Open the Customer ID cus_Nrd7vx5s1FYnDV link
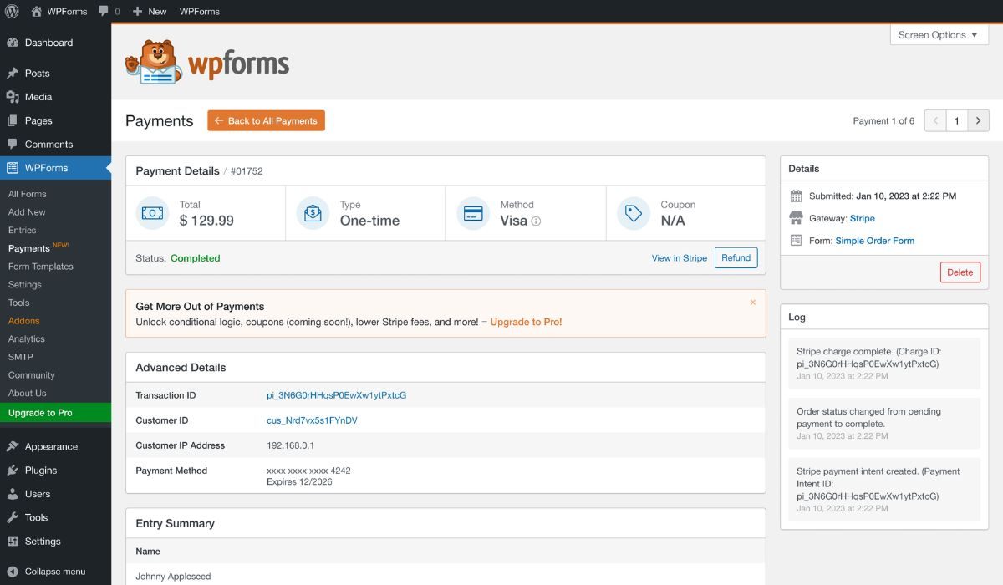This screenshot has height=585, width=1003. (x=312, y=420)
